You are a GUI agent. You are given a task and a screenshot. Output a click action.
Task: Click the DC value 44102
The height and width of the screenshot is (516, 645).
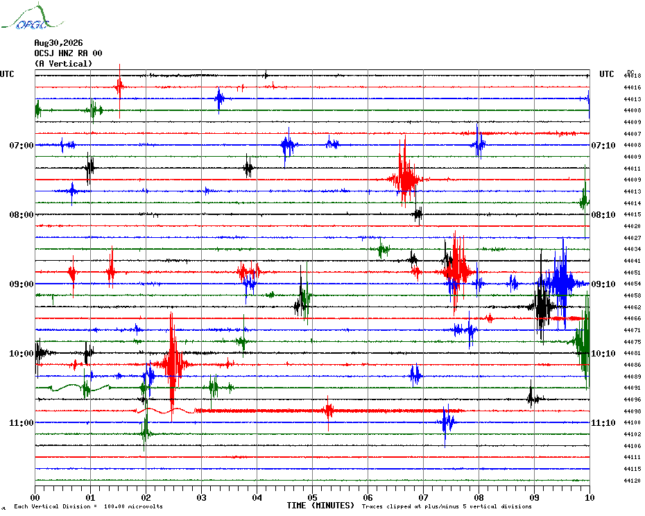click(633, 434)
